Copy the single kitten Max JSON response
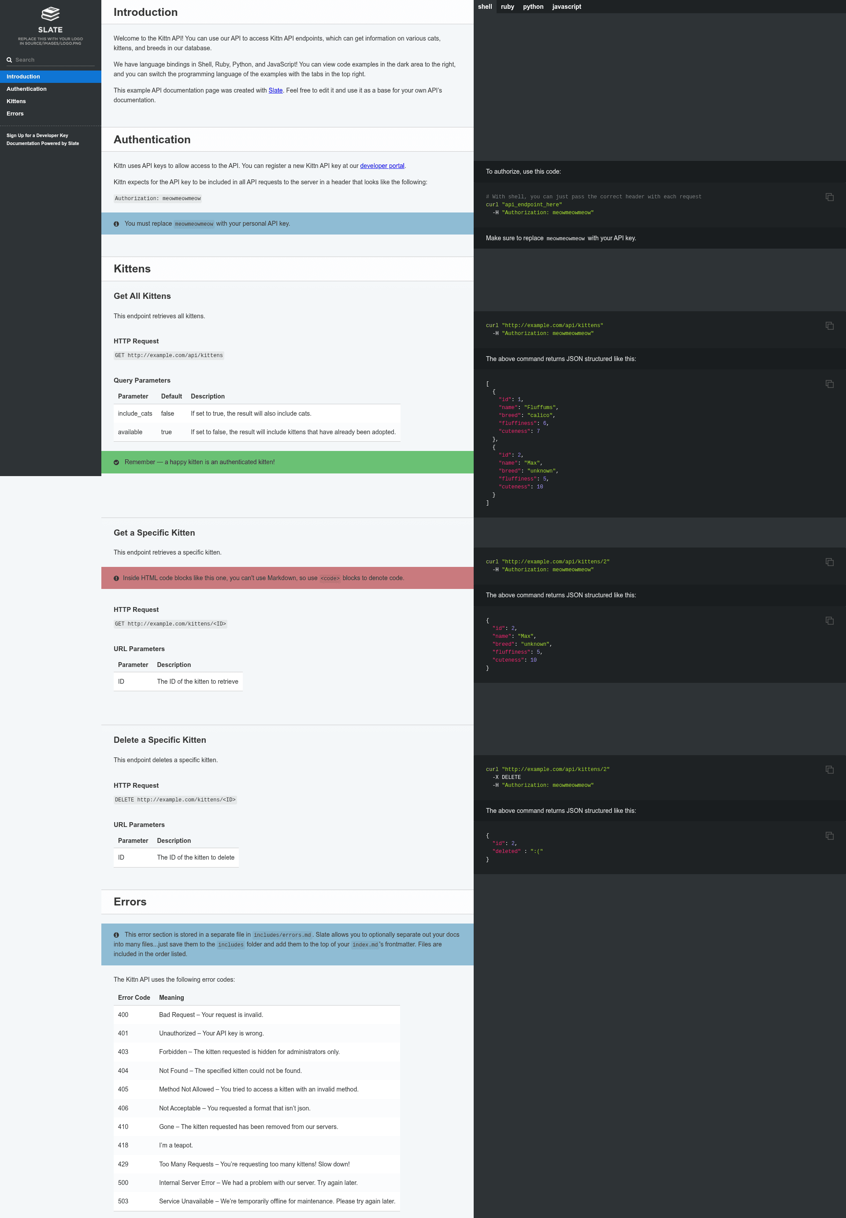Image resolution: width=846 pixels, height=1218 pixels. (830, 620)
